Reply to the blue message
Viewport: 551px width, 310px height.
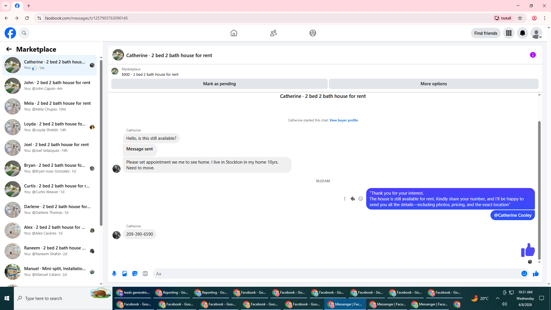(353, 199)
